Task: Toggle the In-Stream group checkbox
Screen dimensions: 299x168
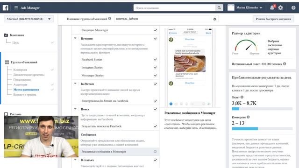Action: coord(156,84)
